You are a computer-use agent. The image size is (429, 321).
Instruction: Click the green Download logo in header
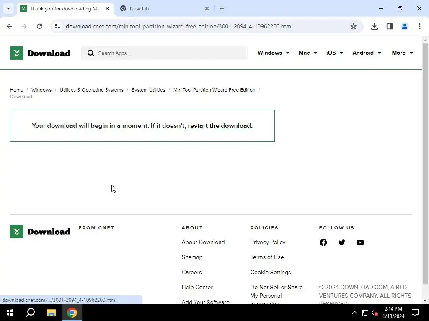pos(40,53)
